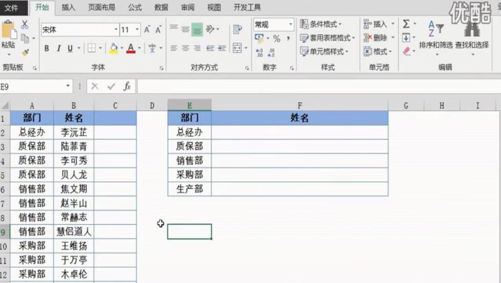
Task: Select all cells corner triangle
Action: [5, 105]
